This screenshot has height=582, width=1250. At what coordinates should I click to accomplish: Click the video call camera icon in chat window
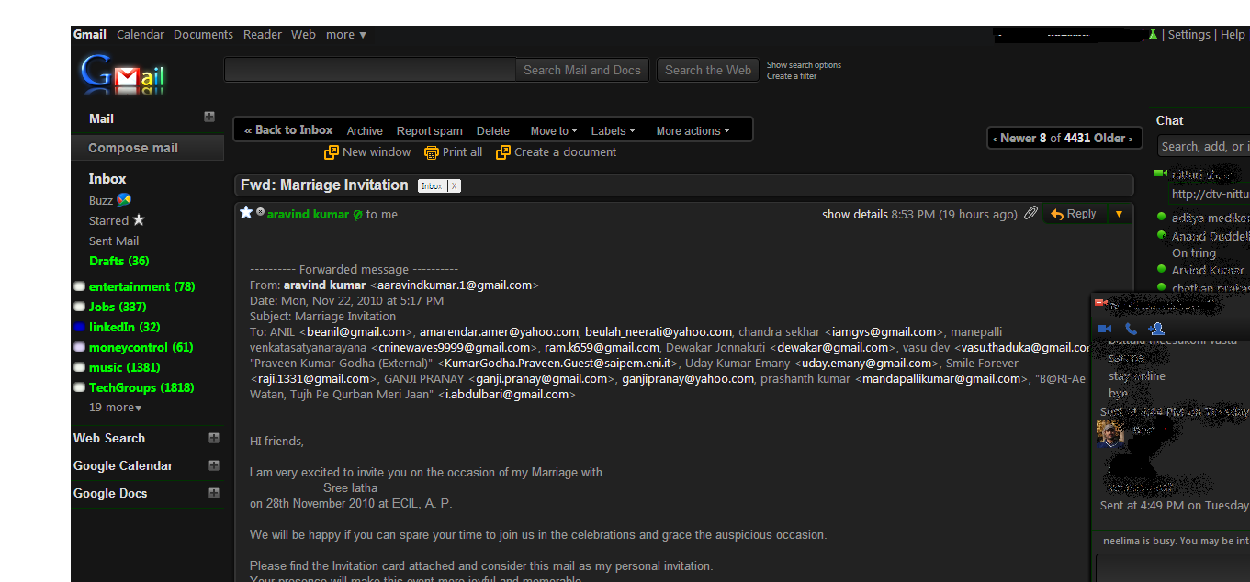pos(1105,329)
